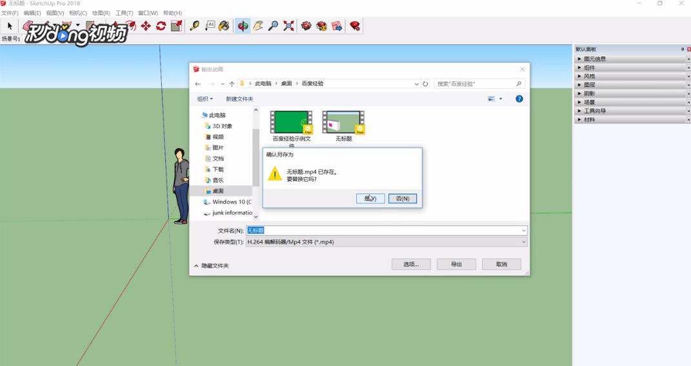Open help in the export dialog
This screenshot has width=691, height=366.
(519, 99)
